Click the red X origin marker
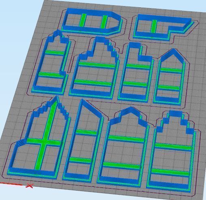The height and width of the screenshot is (200, 206). click(x=30, y=185)
